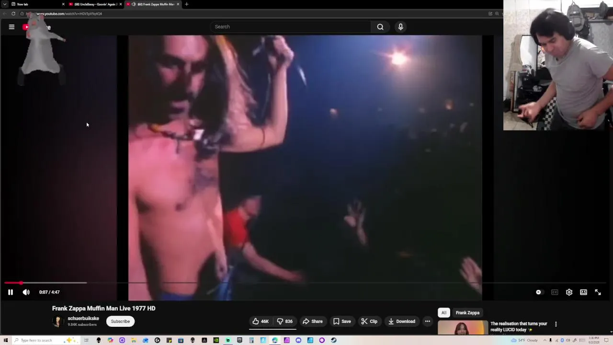Launch Steam from the taskbar
This screenshot has width=613, height=345.
pyautogui.click(x=334, y=340)
